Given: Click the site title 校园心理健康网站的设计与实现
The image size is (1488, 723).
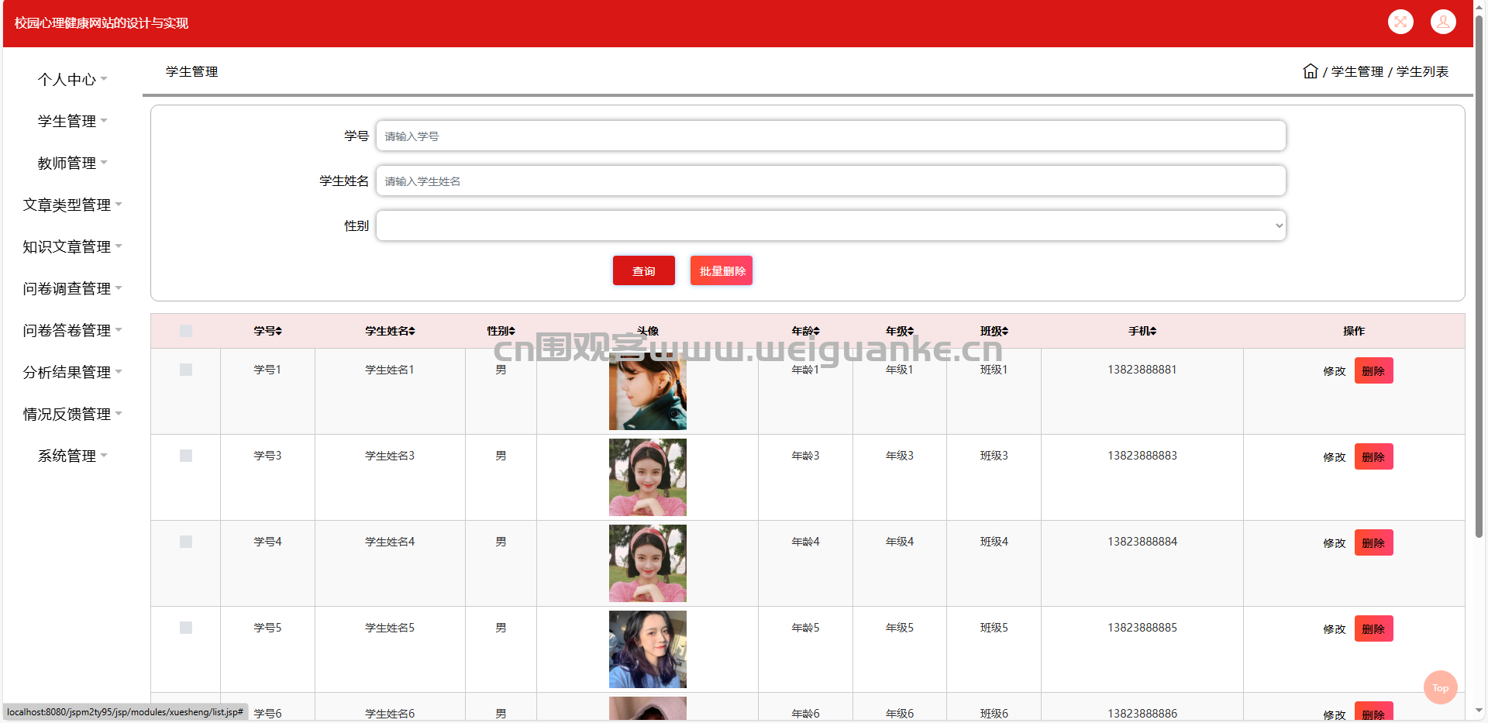Looking at the screenshot, I should [x=102, y=23].
